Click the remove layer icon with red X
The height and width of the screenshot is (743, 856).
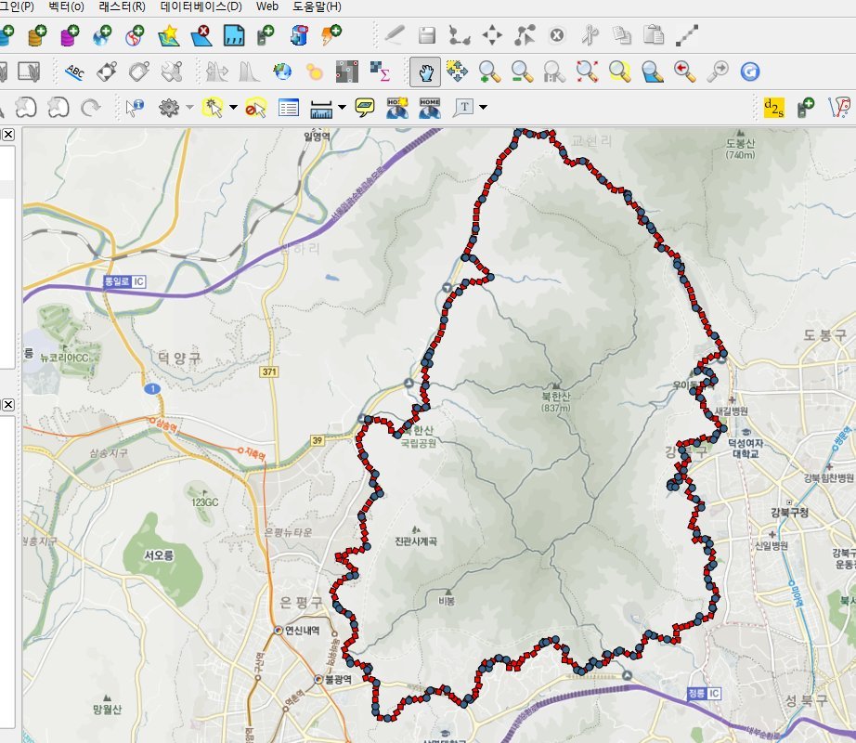point(201,35)
